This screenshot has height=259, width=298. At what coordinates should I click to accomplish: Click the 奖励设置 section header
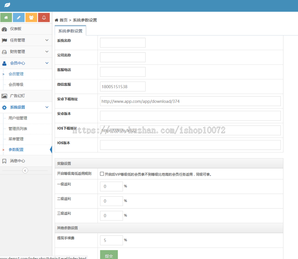(169, 163)
